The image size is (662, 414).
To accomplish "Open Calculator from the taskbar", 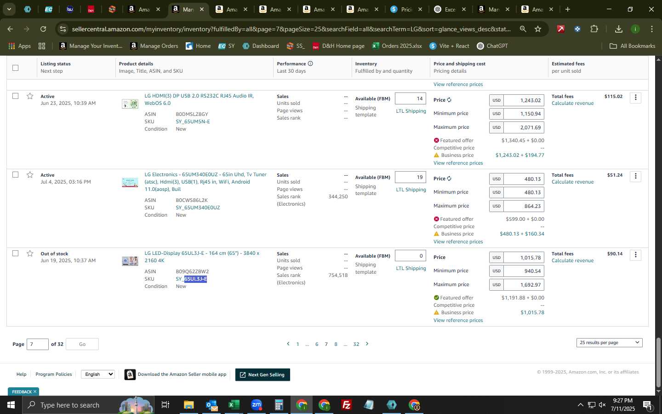I will click(279, 405).
